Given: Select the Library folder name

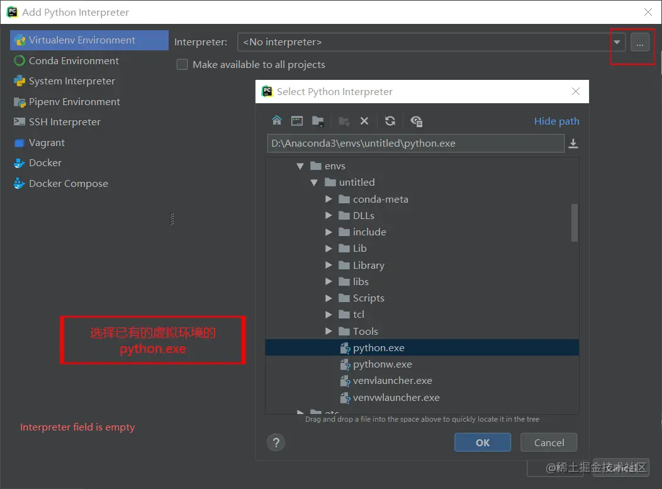Looking at the screenshot, I should [369, 265].
